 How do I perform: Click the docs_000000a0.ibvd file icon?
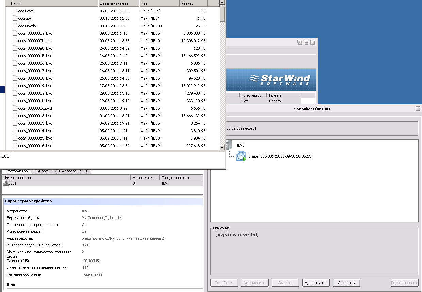pos(15,48)
